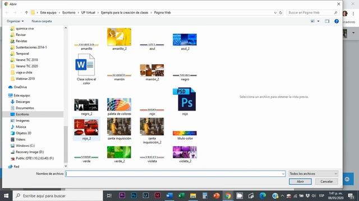The width and height of the screenshot is (359, 201).
Task: Select the rojo banner image file
Action: 152,112
